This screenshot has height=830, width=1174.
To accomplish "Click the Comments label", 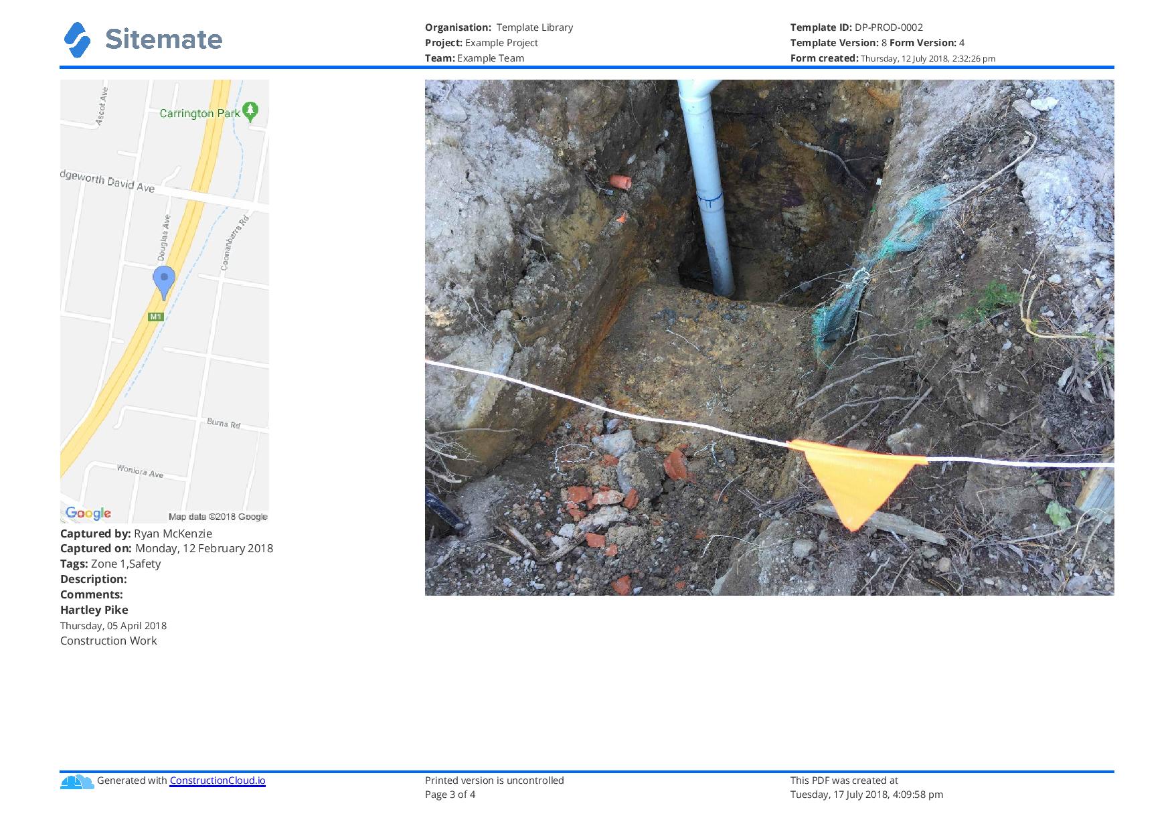I will 92,594.
